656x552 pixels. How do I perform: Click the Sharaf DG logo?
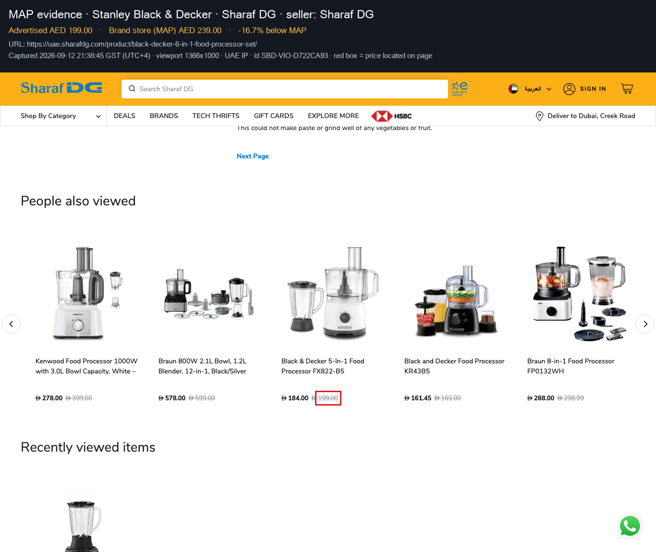(61, 88)
